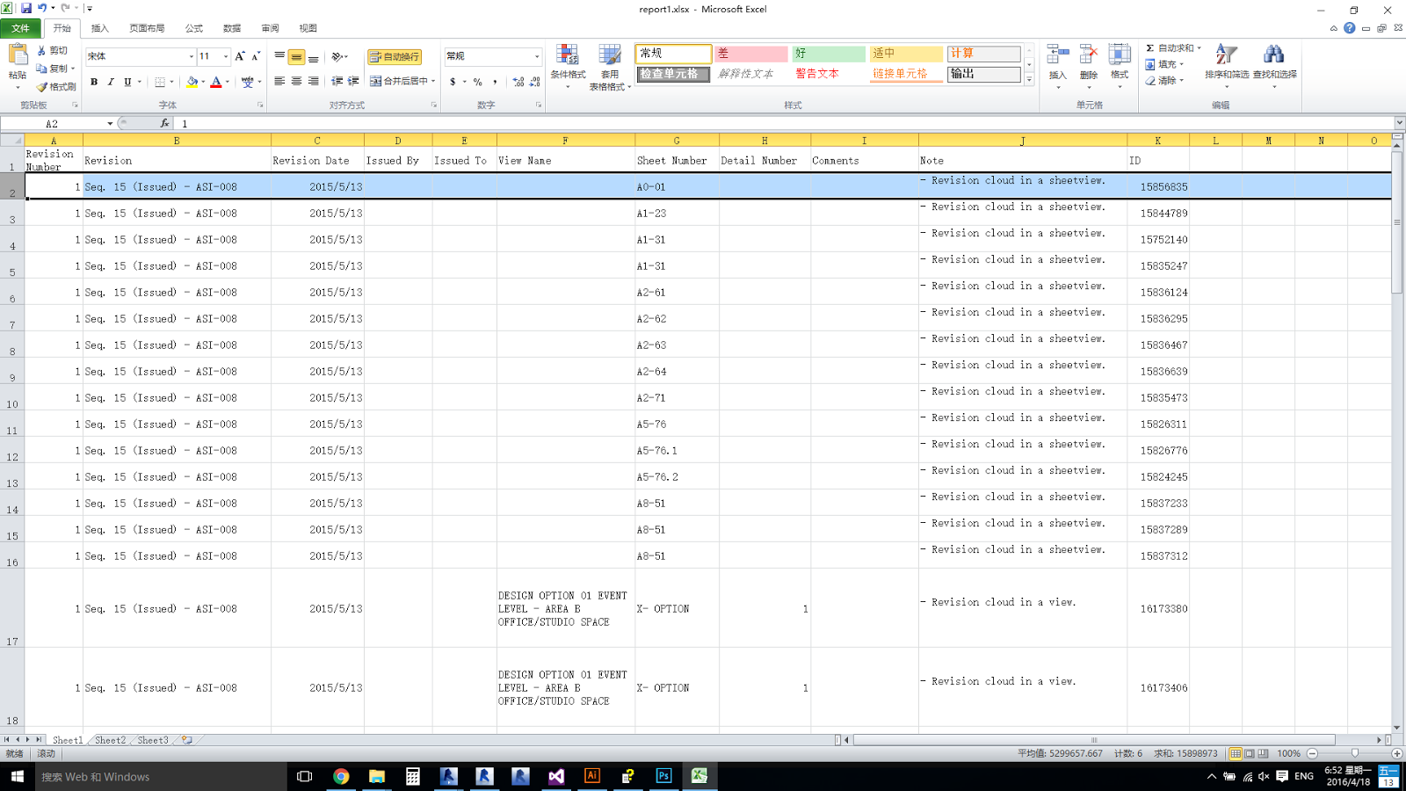Click inside the formula bar
1406x791 pixels.
click(x=351, y=123)
